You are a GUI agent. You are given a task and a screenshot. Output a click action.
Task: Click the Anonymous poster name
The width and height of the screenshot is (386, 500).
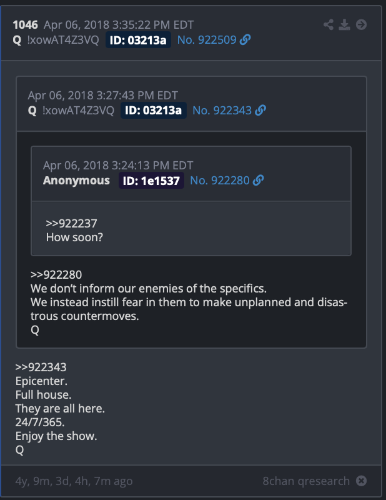(76, 181)
